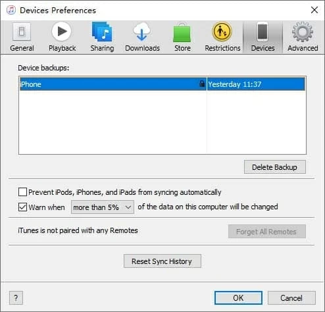325x312 pixels.
Task: Open help with the question mark button
Action: pos(16,298)
